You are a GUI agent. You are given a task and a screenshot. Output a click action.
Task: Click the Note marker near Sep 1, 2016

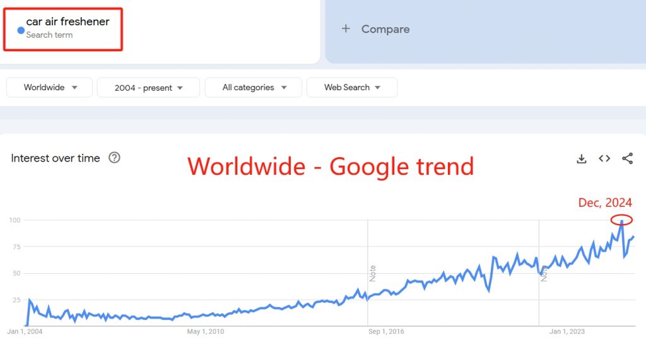coord(372,273)
